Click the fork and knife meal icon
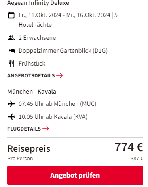Image resolution: width=148 pixels, height=187 pixels. [x=11, y=64]
